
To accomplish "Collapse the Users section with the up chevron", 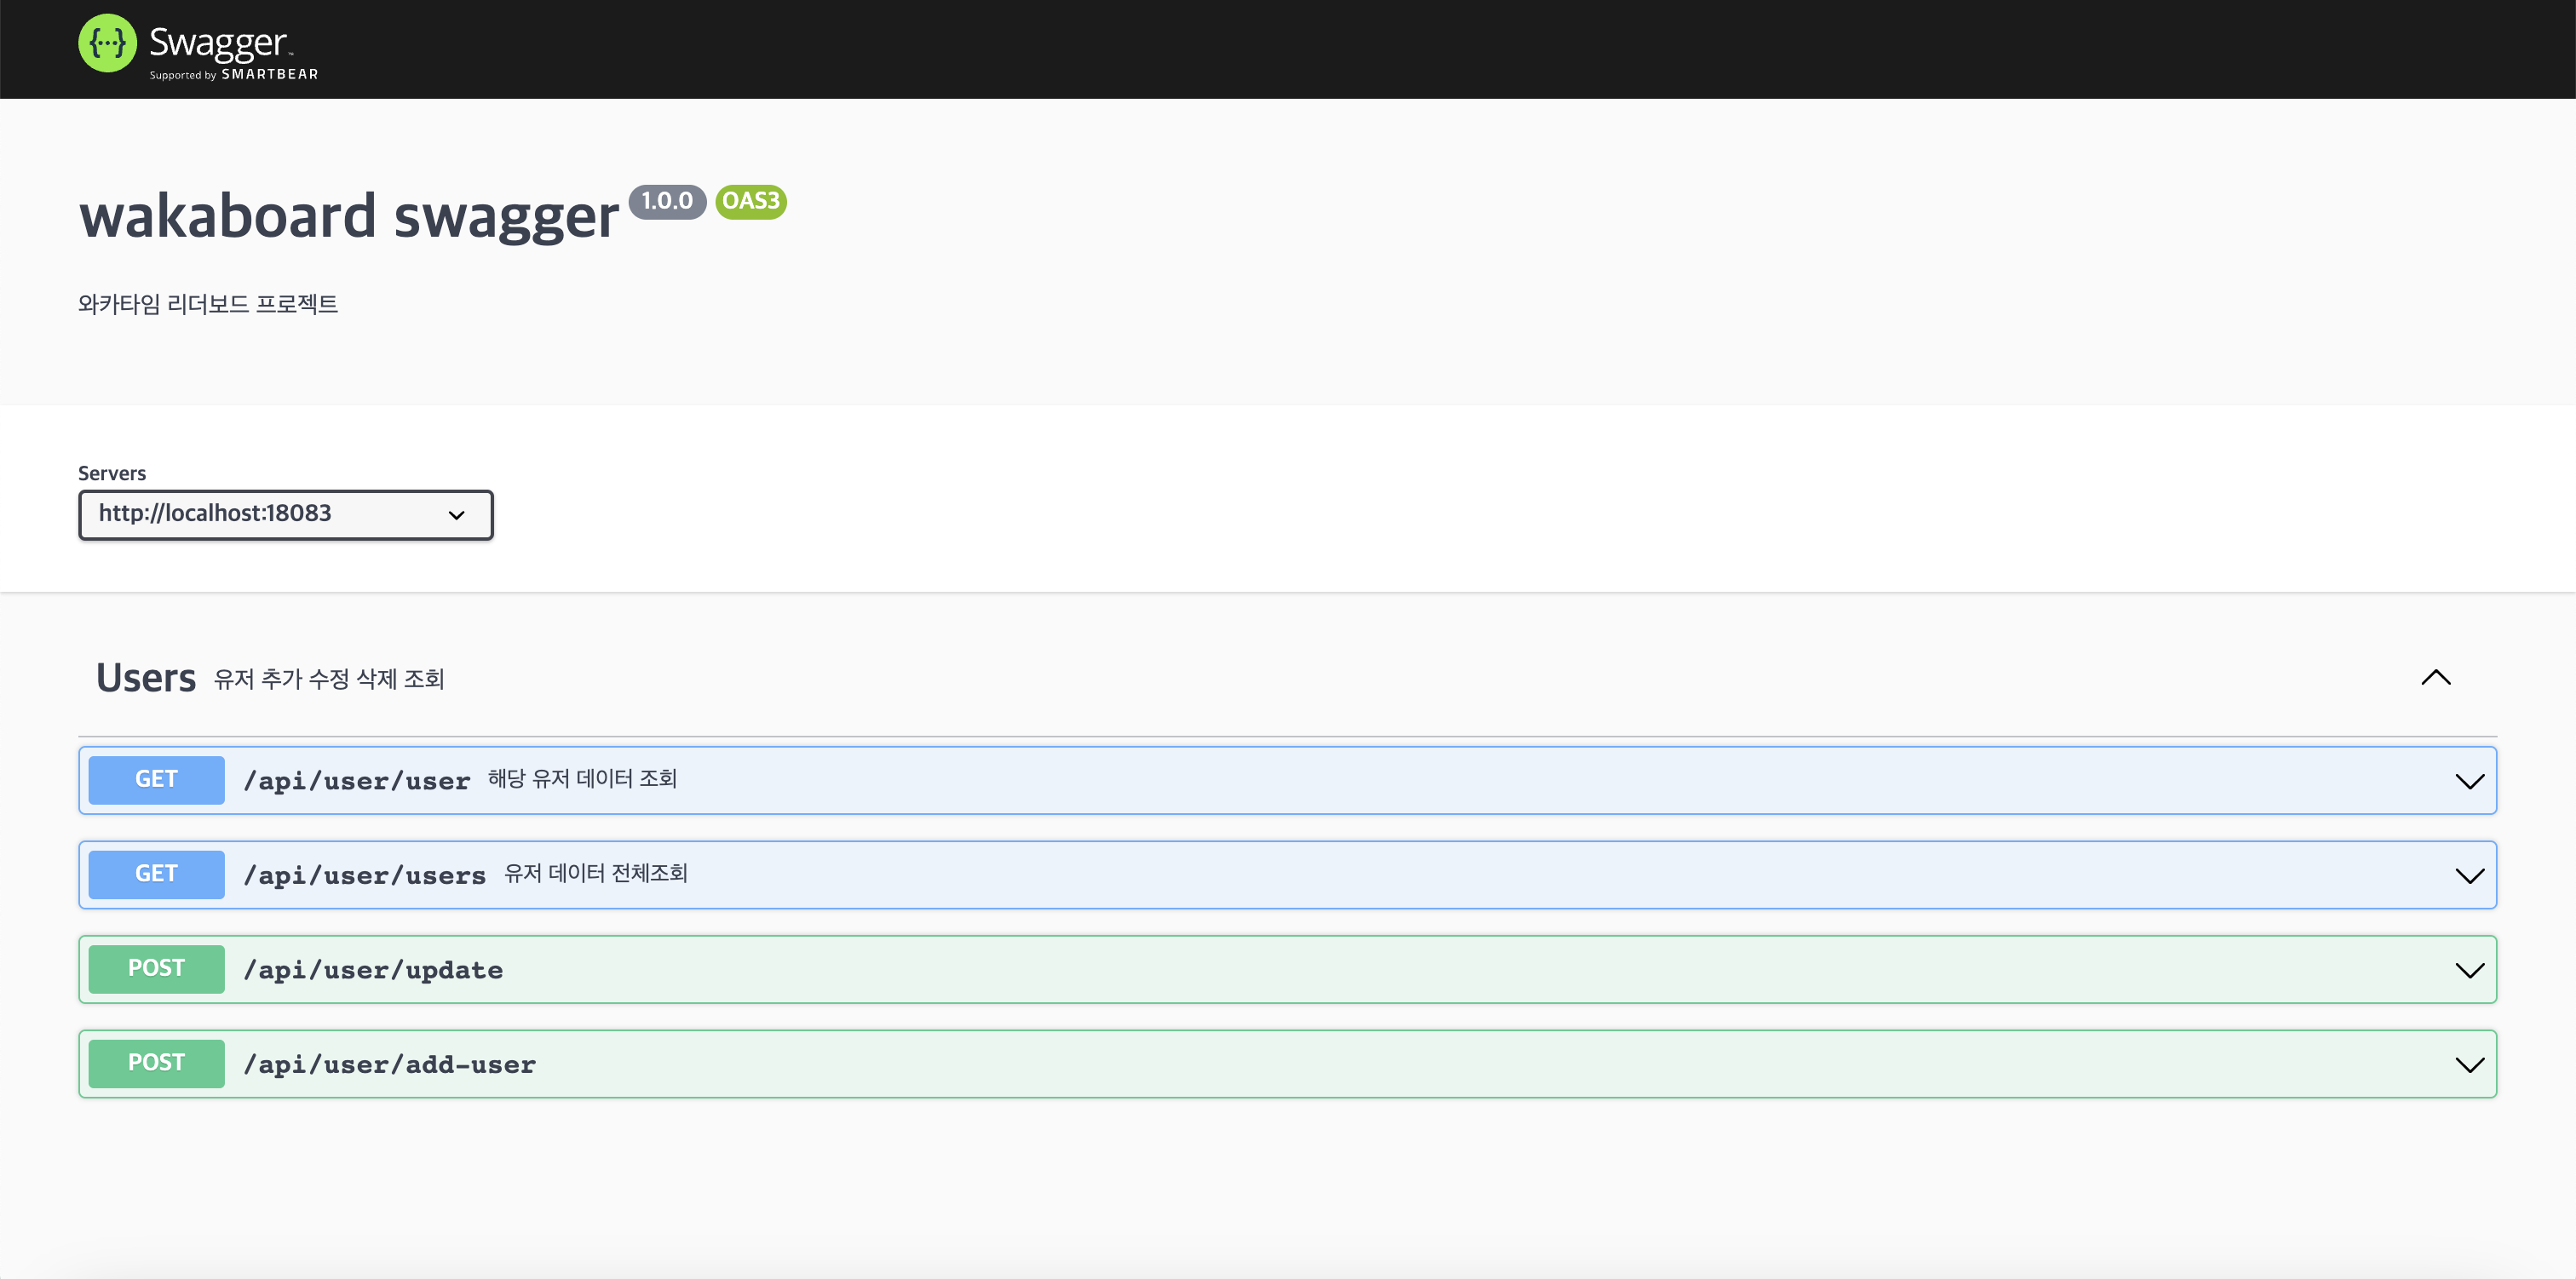I will tap(2435, 678).
